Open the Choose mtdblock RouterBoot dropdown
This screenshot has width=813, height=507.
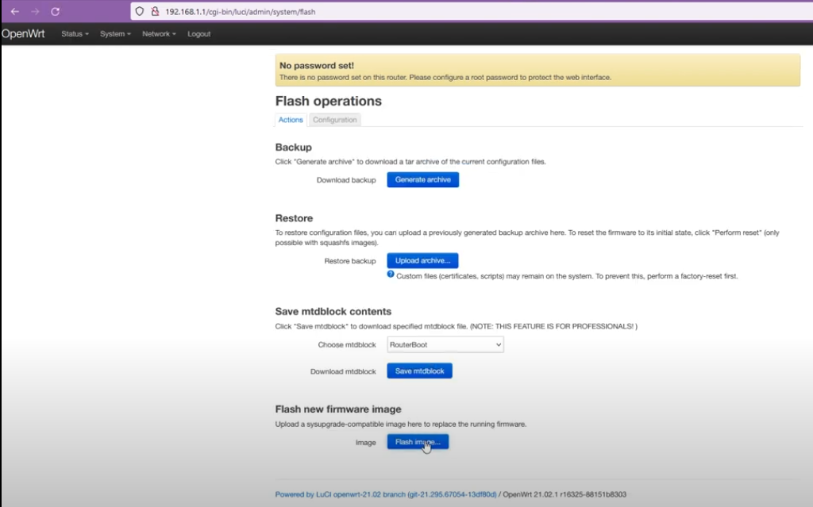pos(445,344)
